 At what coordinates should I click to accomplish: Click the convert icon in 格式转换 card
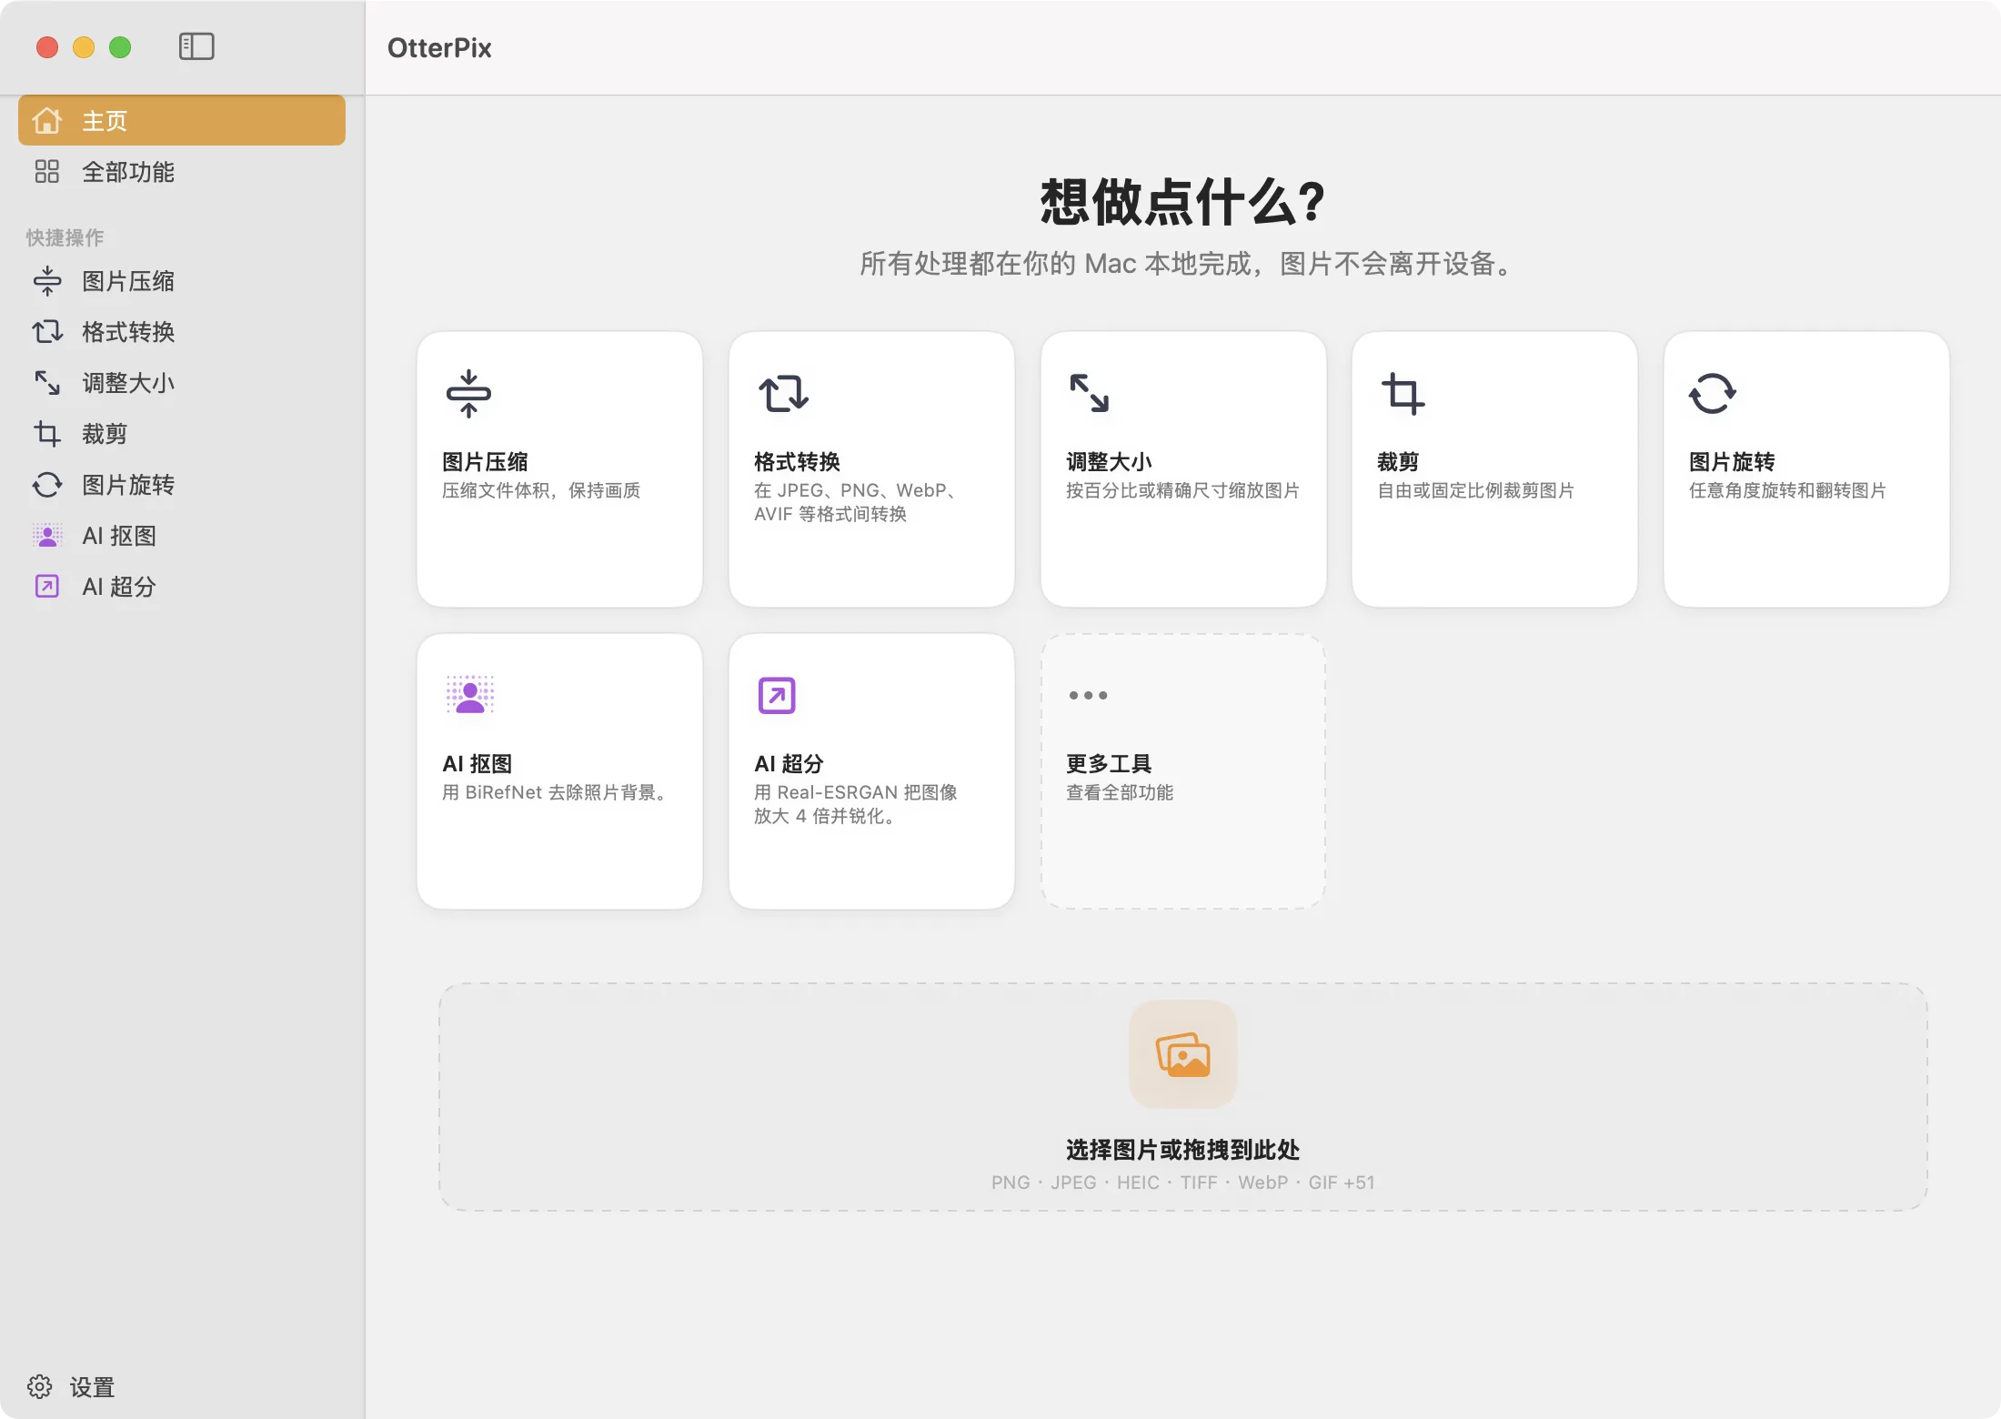783,393
